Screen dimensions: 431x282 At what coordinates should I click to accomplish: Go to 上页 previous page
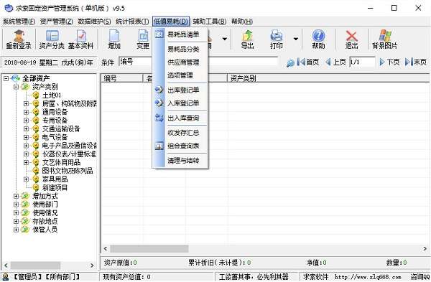pos(335,62)
